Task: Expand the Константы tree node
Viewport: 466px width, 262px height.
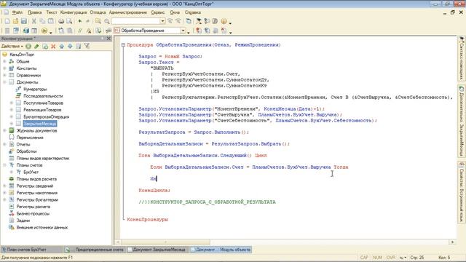Action: coord(5,68)
